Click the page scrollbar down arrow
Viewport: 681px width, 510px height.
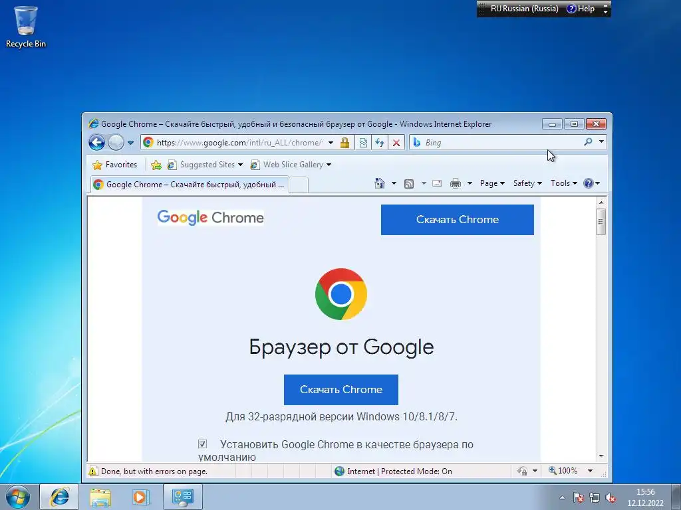pos(601,456)
